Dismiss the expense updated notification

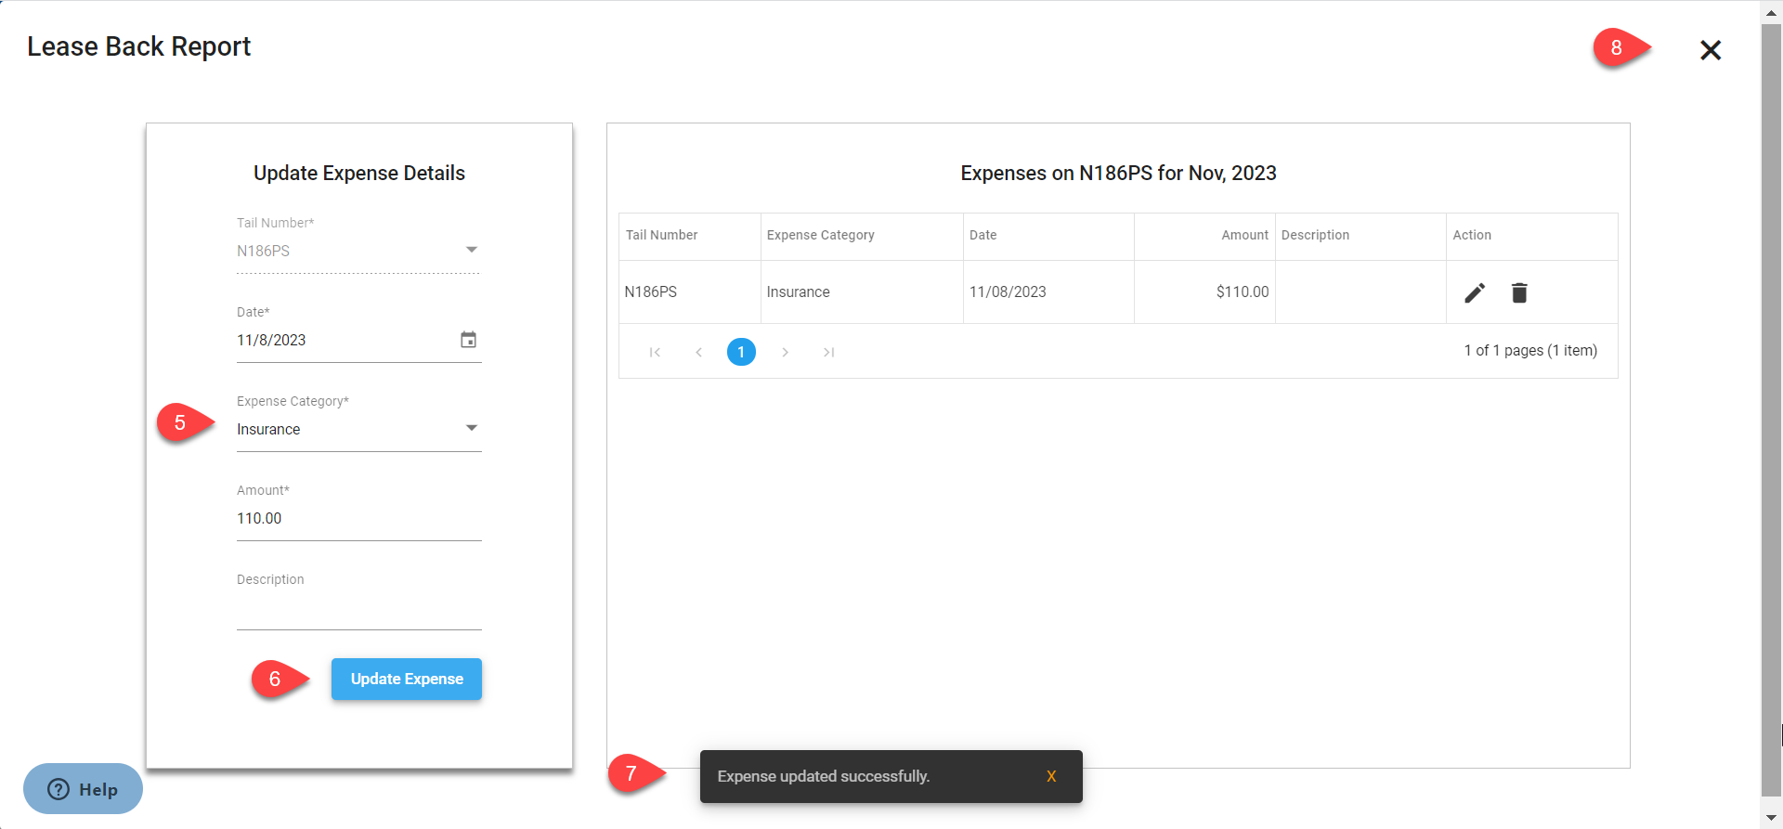coord(1050,776)
